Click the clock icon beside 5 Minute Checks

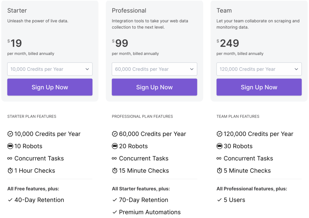click(219, 170)
